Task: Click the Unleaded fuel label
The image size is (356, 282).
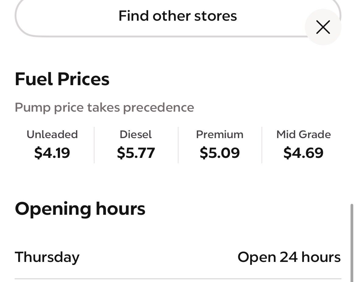Action: (52, 134)
